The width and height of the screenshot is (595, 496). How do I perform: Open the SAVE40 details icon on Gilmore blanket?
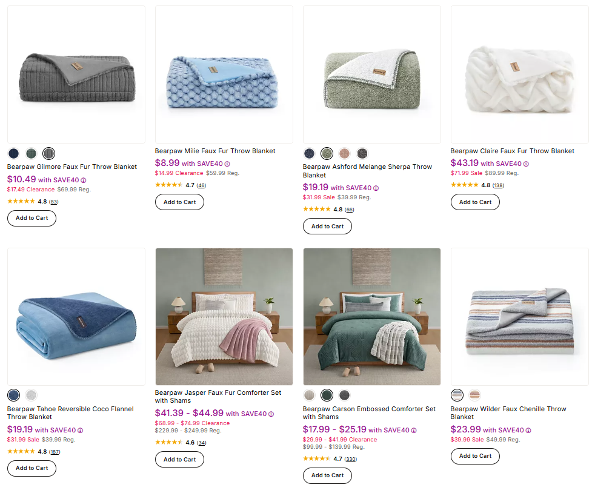point(82,180)
